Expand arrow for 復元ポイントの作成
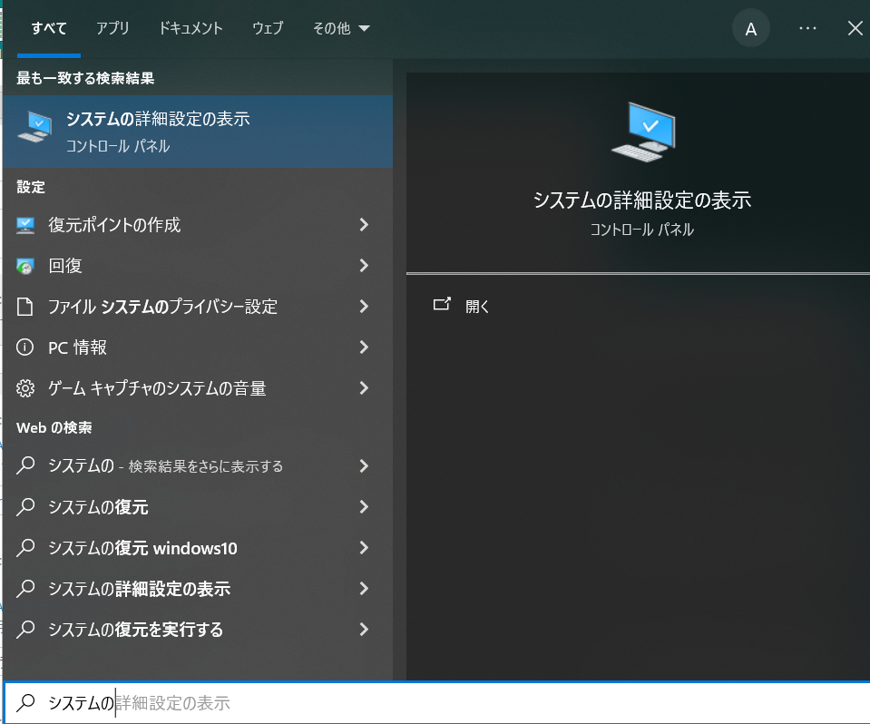The width and height of the screenshot is (870, 724). click(364, 225)
